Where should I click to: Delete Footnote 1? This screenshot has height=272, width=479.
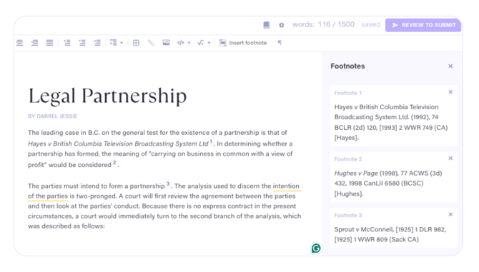(x=450, y=92)
